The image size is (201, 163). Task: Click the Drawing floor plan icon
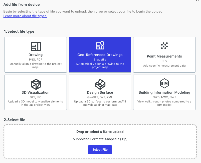point(36,47)
